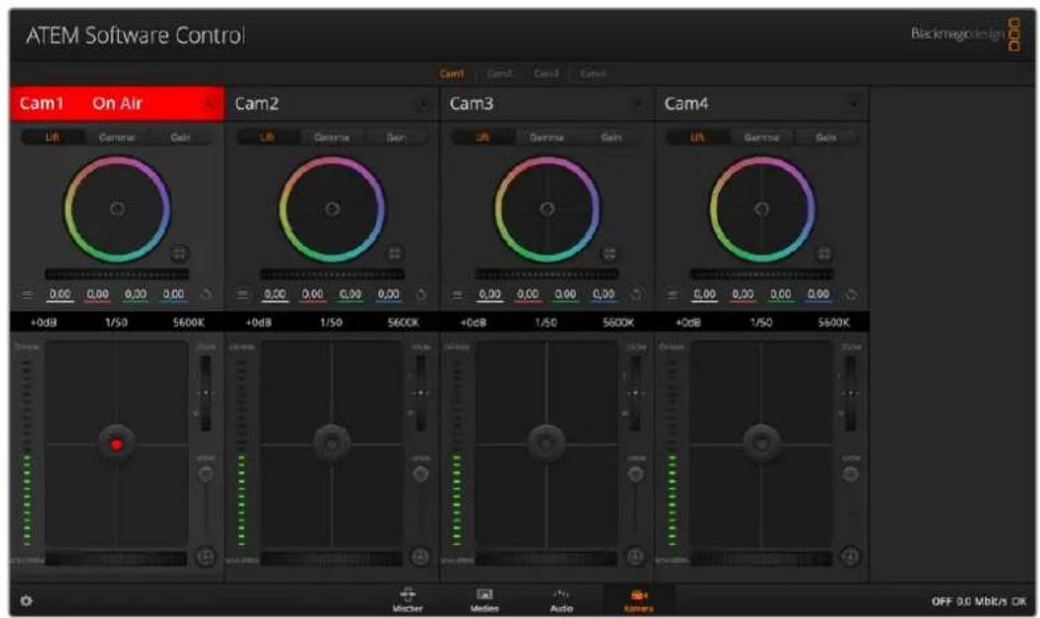Trigger Cam4 auto focus round button

tap(850, 557)
